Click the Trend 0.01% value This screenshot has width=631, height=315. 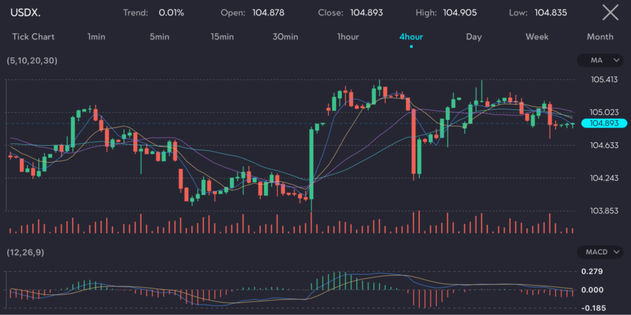171,13
